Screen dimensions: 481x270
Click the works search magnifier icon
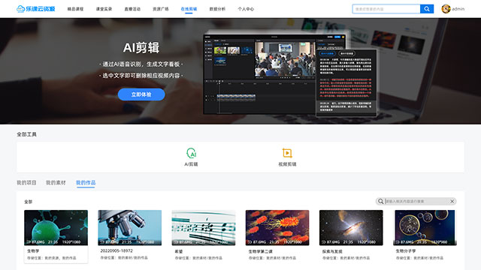click(381, 201)
